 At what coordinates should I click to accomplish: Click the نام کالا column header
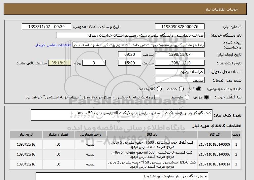(152, 135)
